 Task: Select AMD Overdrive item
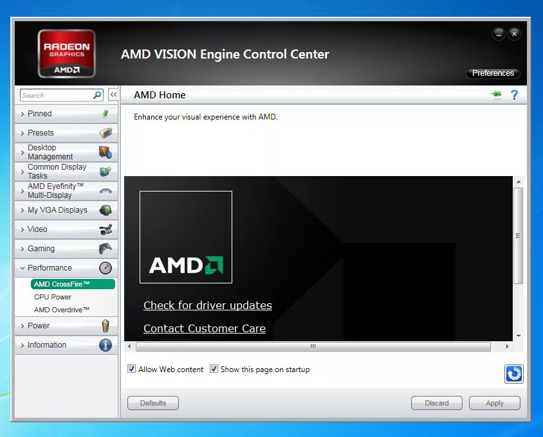[62, 310]
